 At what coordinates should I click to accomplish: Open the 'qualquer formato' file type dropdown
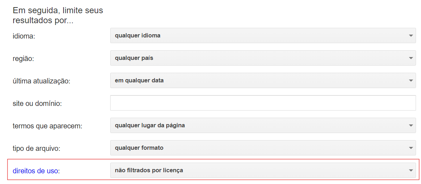click(x=263, y=148)
